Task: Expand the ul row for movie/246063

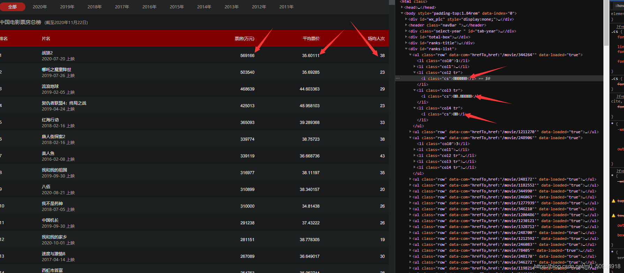Action: click(411, 197)
